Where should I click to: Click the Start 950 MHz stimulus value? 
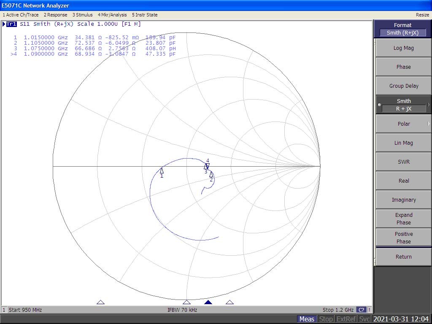point(25,310)
